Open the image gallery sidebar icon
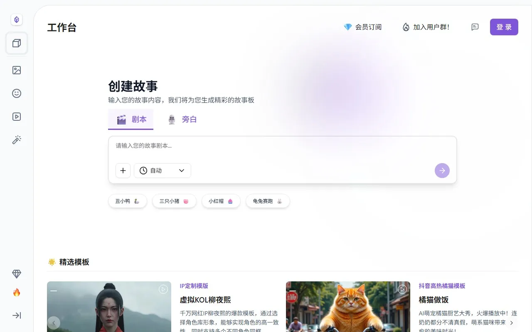 click(x=17, y=70)
